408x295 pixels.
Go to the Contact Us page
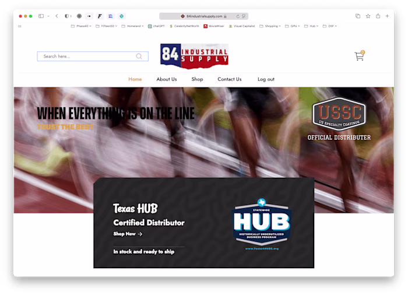point(230,79)
